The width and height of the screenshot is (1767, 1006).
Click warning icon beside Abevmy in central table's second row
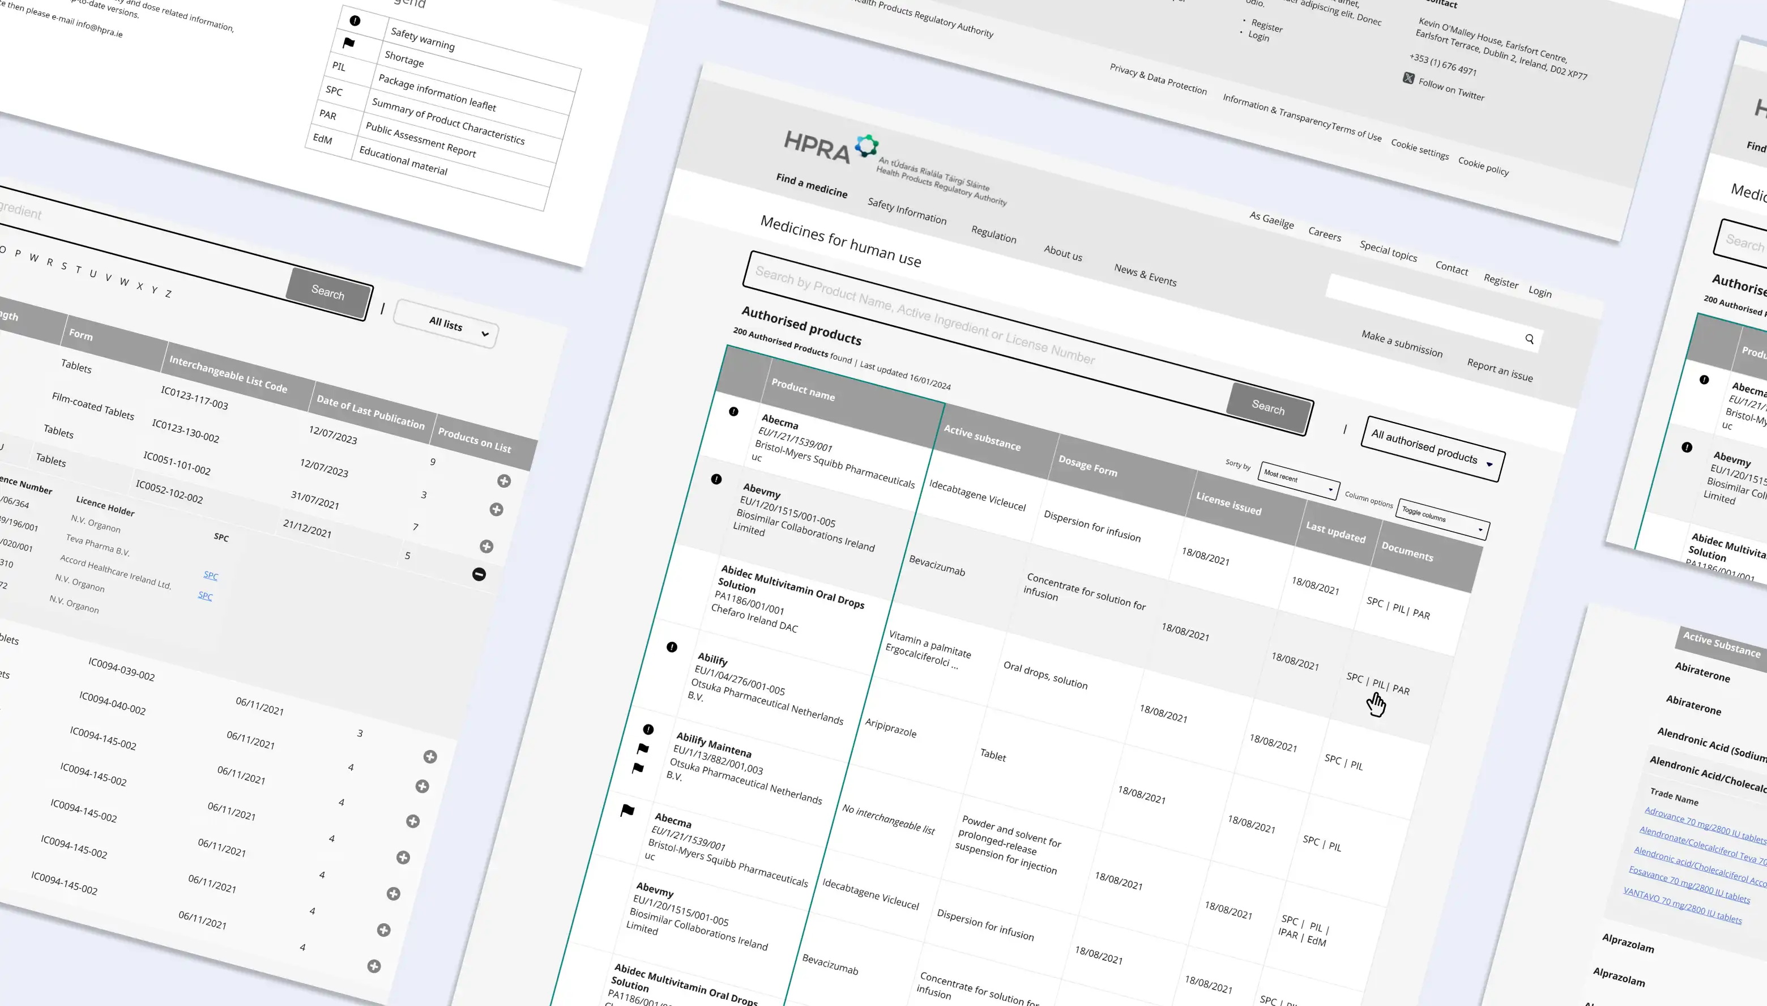716,479
